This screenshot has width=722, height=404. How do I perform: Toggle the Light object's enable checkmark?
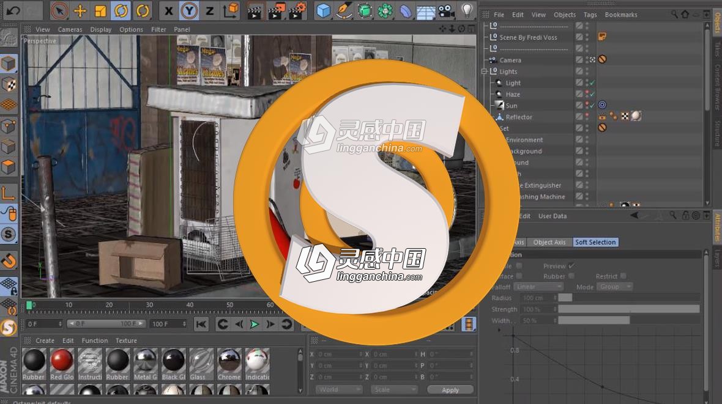[593, 83]
